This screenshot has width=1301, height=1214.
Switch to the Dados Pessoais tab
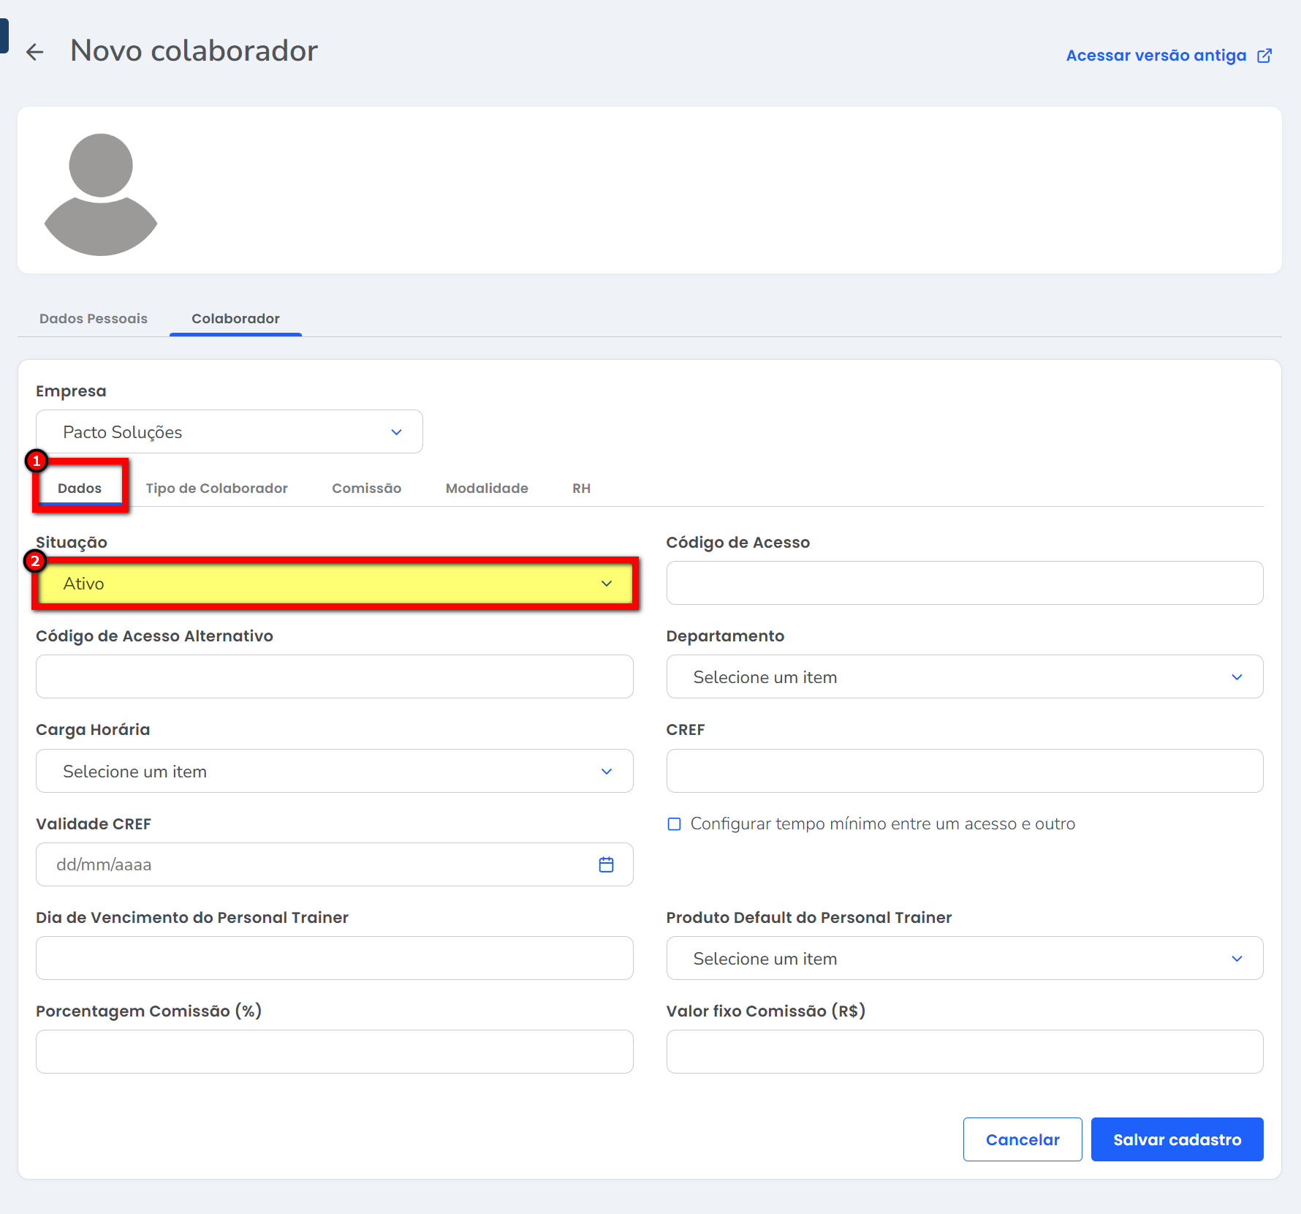[94, 319]
